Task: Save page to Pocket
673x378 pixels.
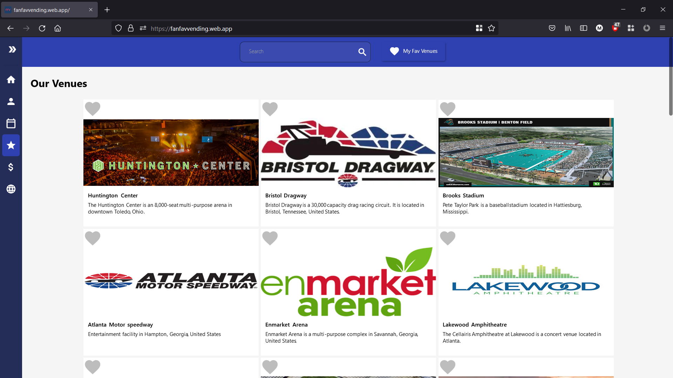Action: pos(552,28)
